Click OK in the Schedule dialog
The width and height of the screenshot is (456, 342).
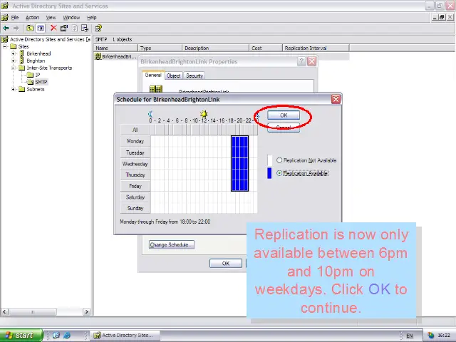pos(284,115)
